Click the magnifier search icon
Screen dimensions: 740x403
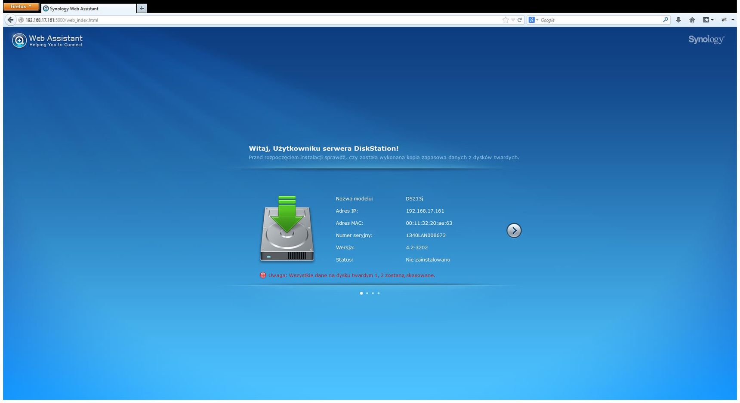[666, 20]
